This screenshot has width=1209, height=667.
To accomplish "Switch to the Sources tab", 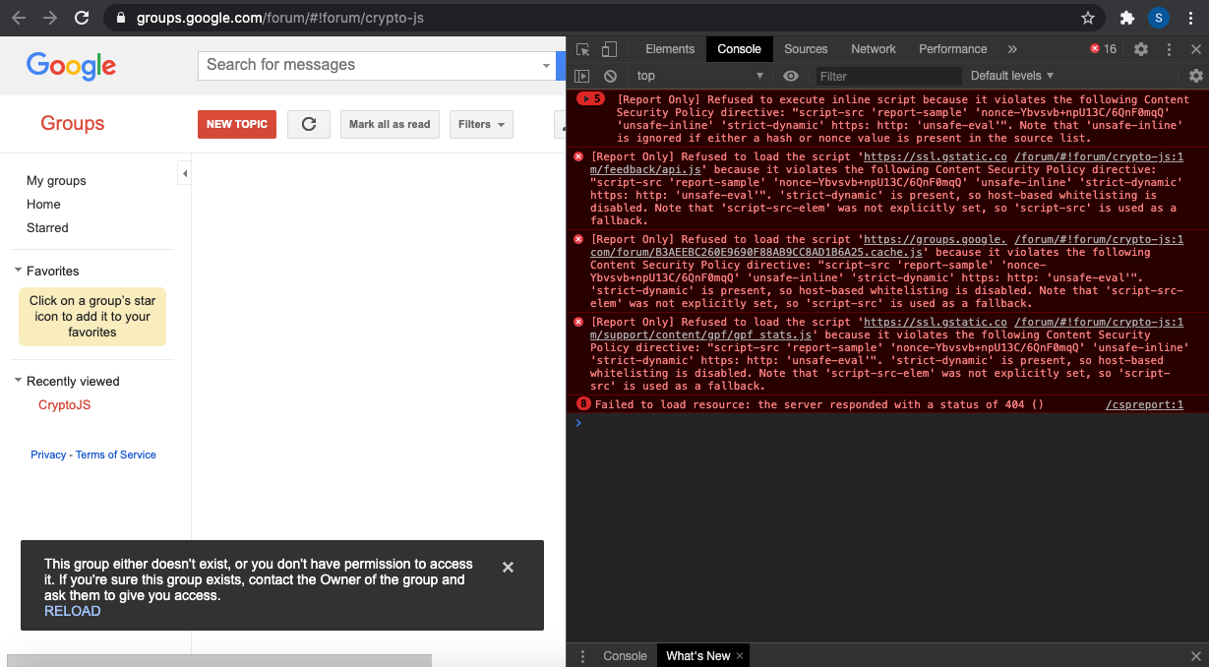I will click(x=806, y=49).
